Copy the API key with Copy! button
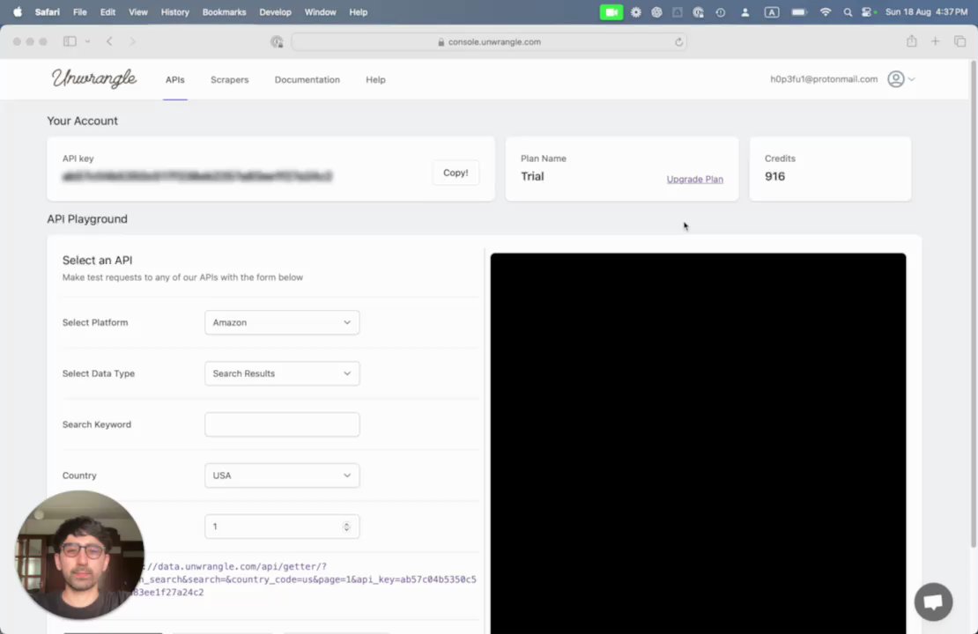The image size is (978, 634). coord(456,173)
